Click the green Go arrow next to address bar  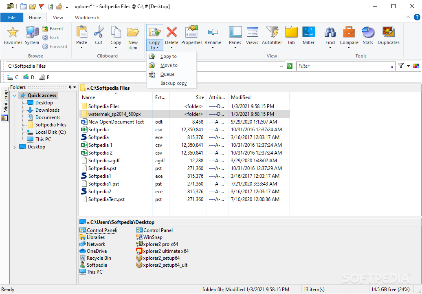(x=290, y=66)
